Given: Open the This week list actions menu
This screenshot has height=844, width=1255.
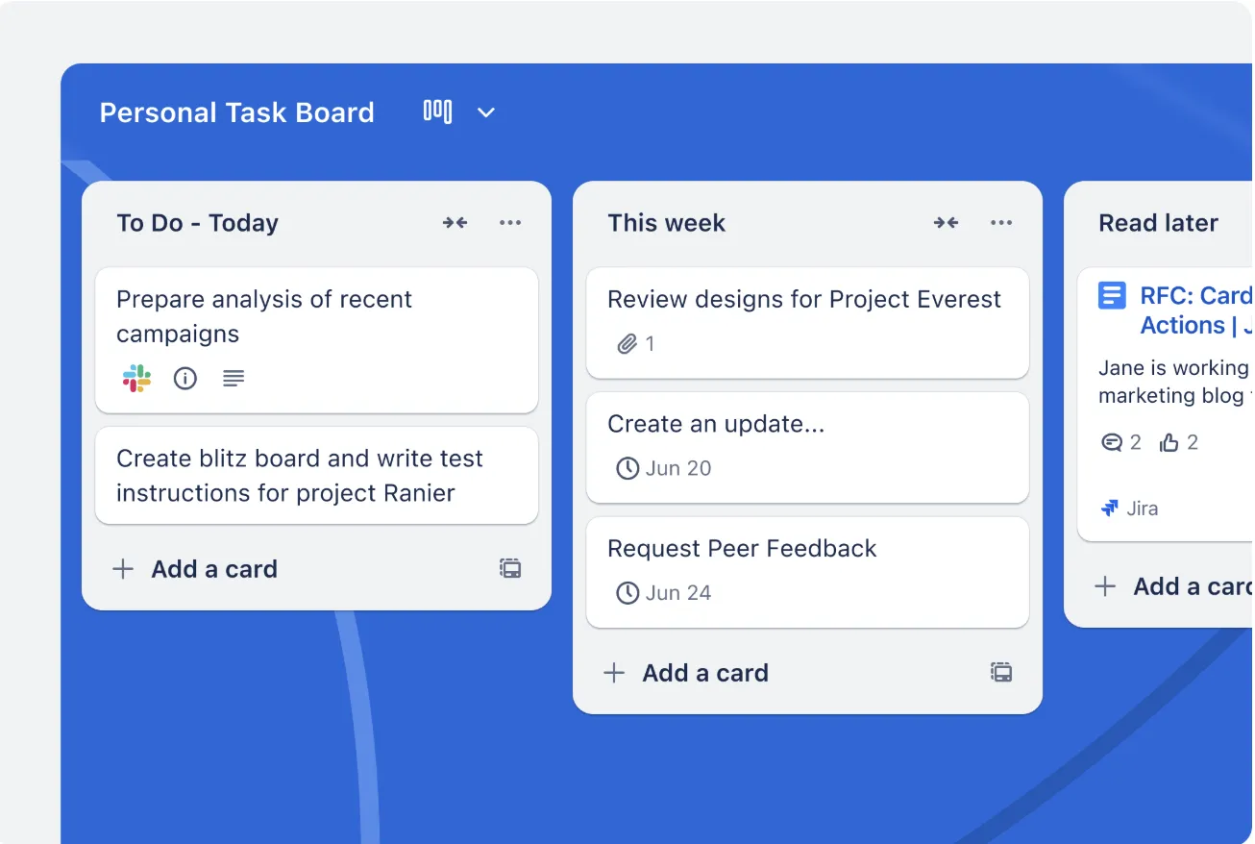Looking at the screenshot, I should [1001, 223].
